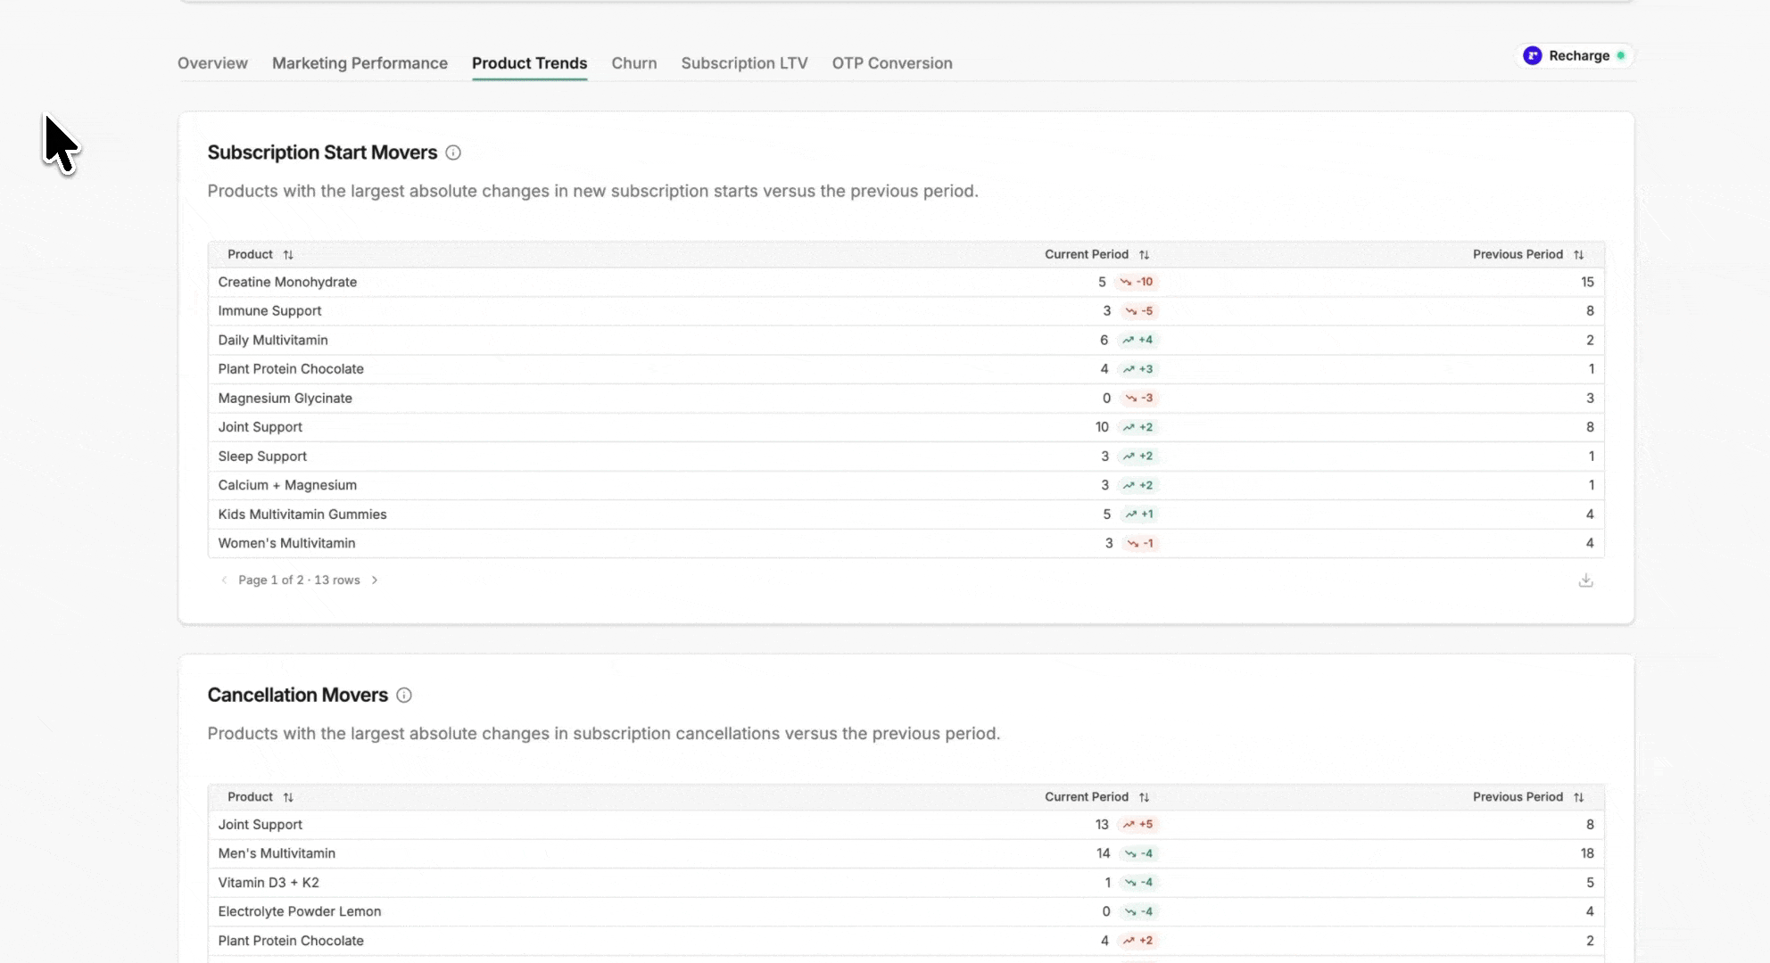Click Joint Support in Cancellation Movers table
This screenshot has height=963, width=1770.
point(260,825)
